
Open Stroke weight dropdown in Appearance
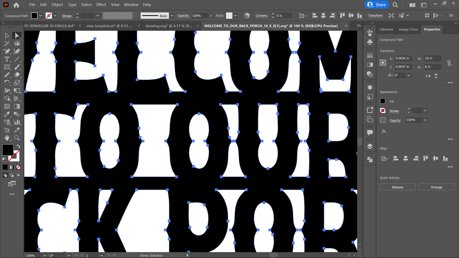pyautogui.click(x=425, y=110)
